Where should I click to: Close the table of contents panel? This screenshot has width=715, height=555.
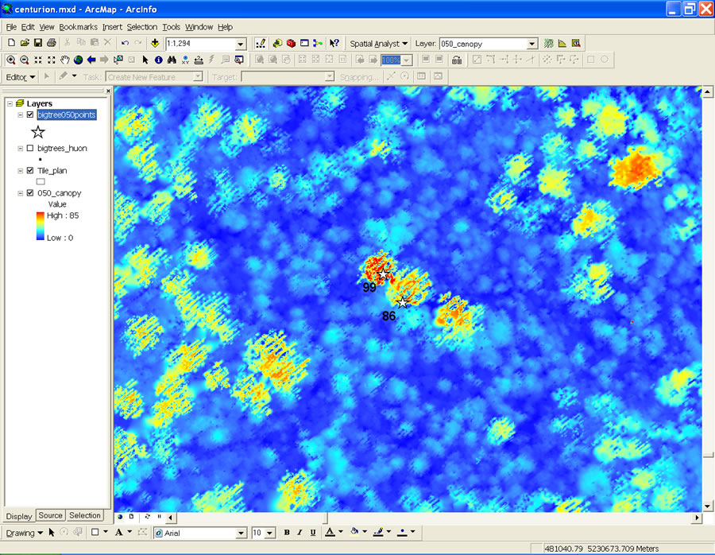coord(108,91)
